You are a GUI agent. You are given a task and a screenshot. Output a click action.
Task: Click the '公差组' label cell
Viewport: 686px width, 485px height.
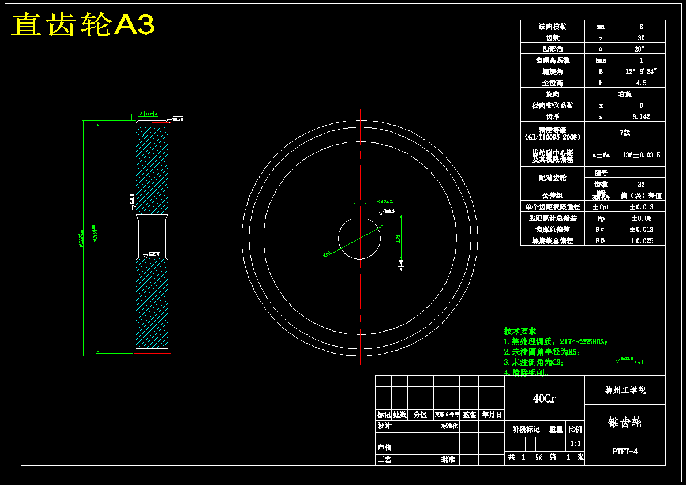click(553, 195)
